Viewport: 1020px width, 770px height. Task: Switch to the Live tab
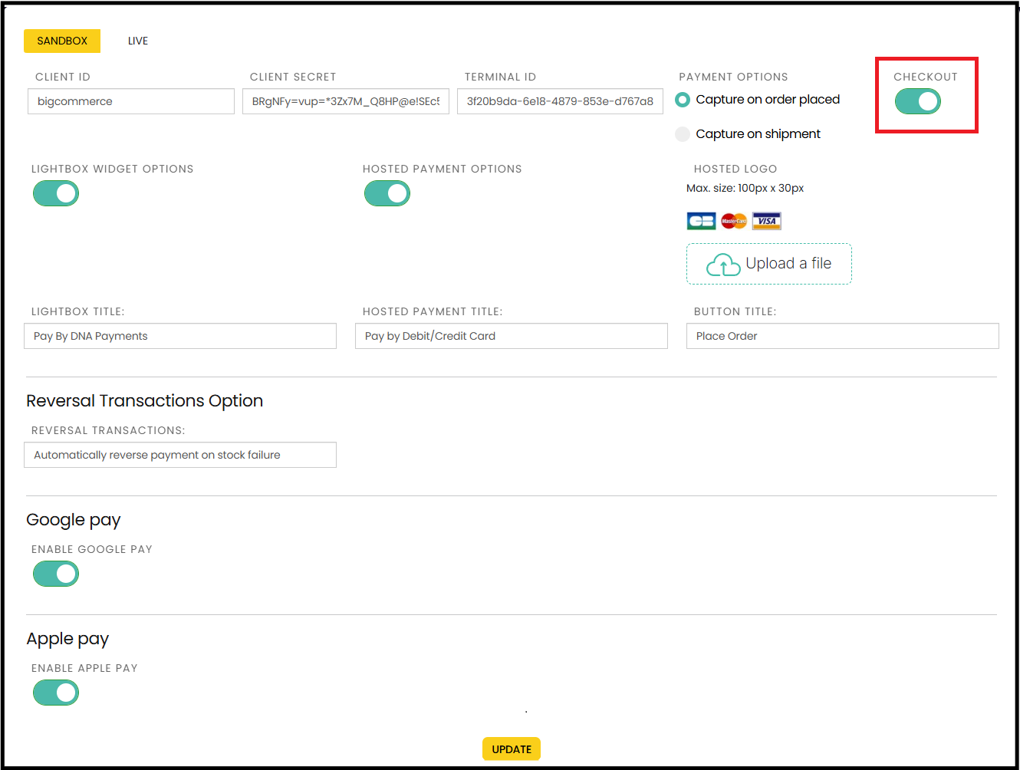[x=138, y=41]
